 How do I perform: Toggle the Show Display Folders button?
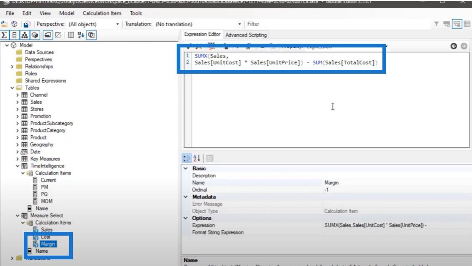(x=47, y=35)
